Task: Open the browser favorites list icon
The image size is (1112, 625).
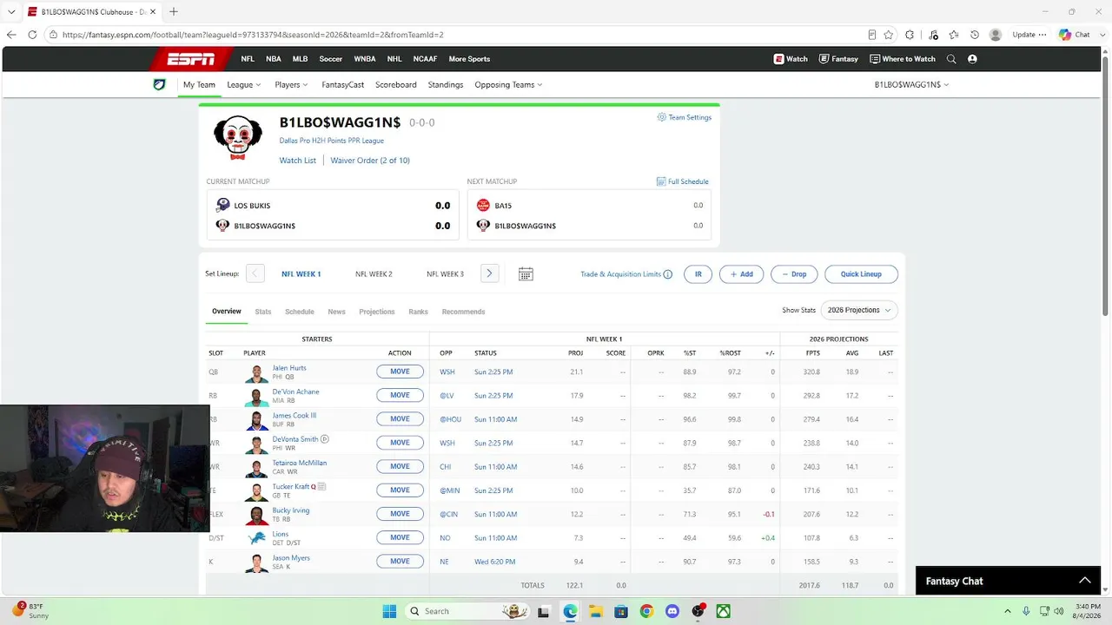Action: [954, 35]
